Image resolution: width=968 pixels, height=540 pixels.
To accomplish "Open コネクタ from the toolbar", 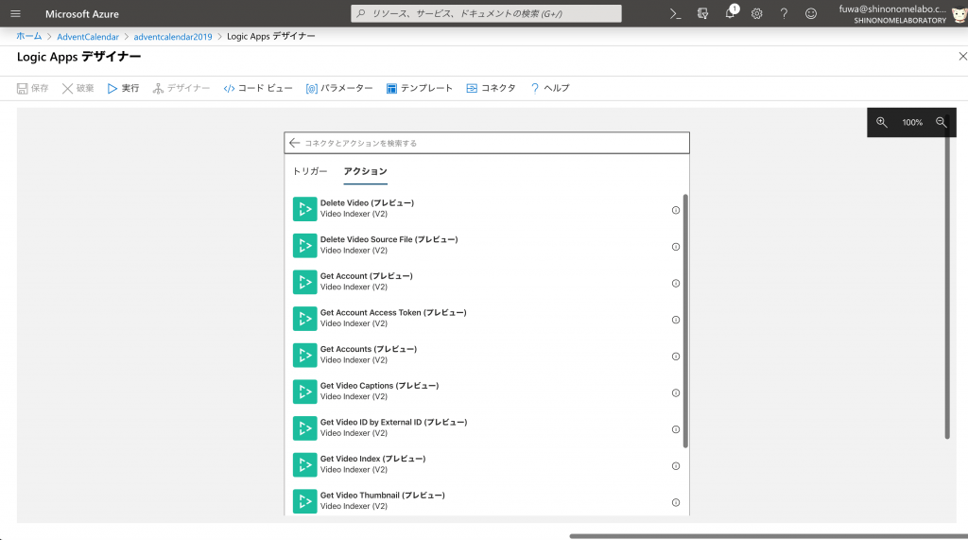I will point(491,88).
